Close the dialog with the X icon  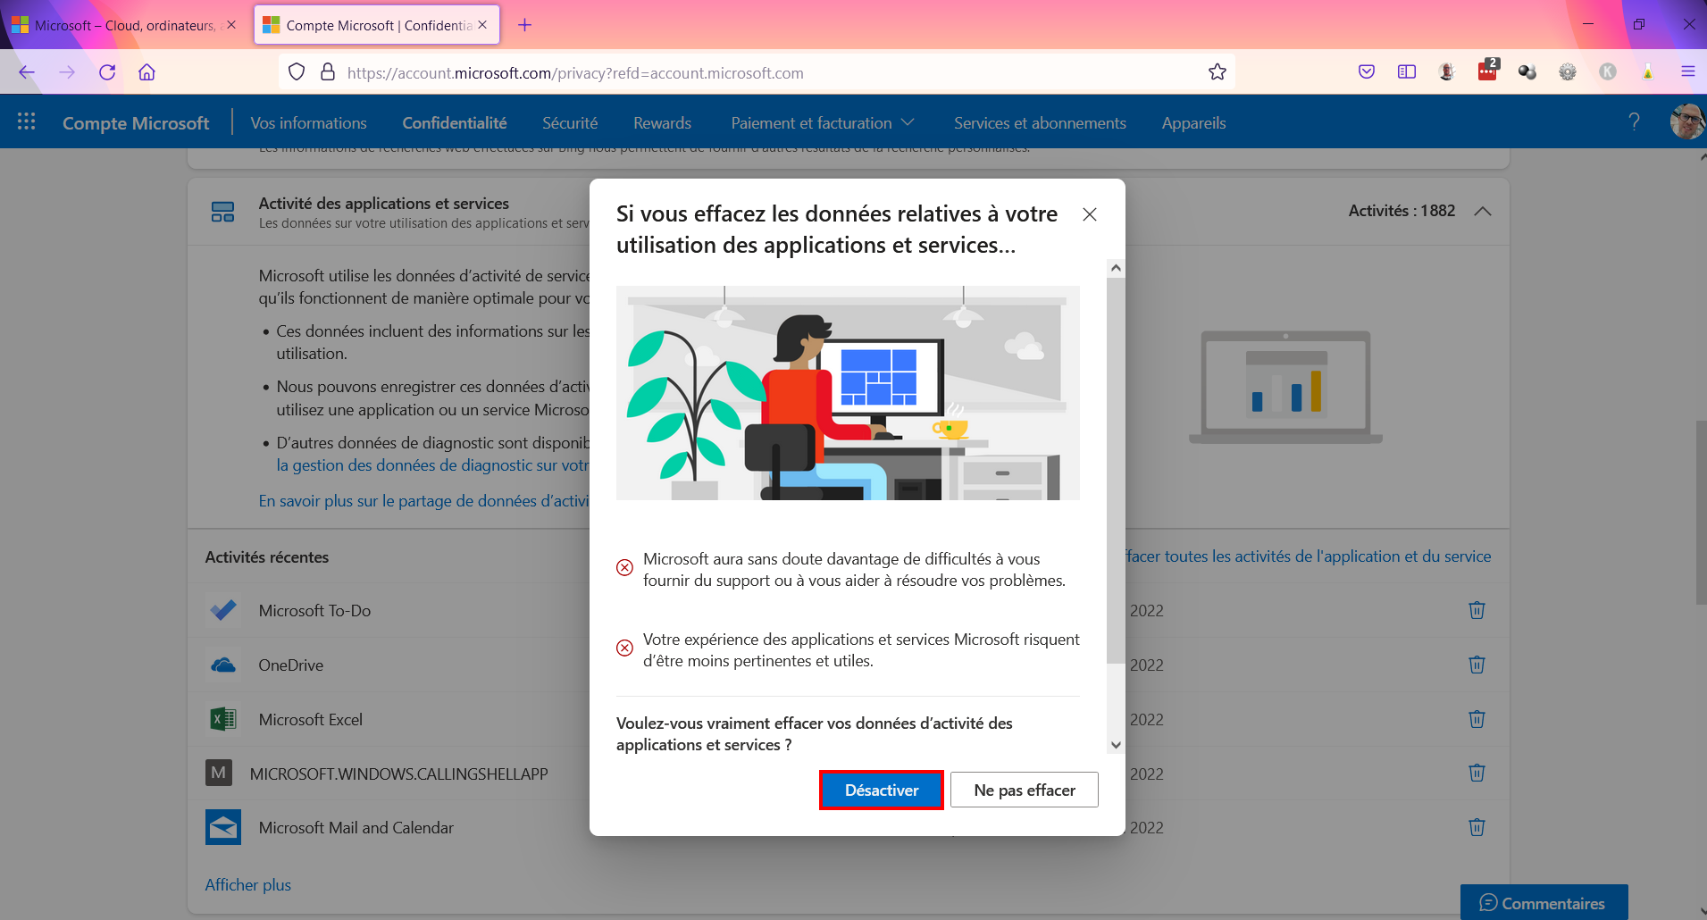1090,214
